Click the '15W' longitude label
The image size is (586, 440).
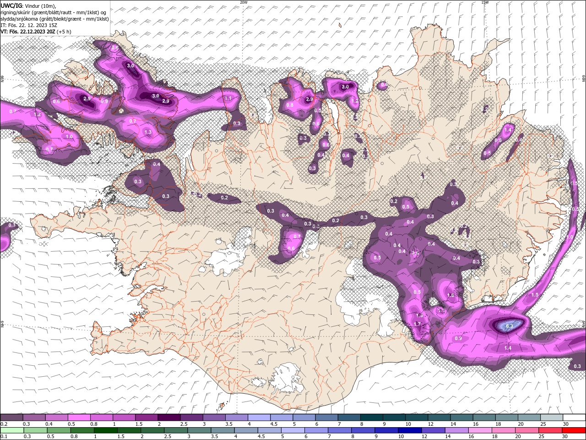coord(485,2)
